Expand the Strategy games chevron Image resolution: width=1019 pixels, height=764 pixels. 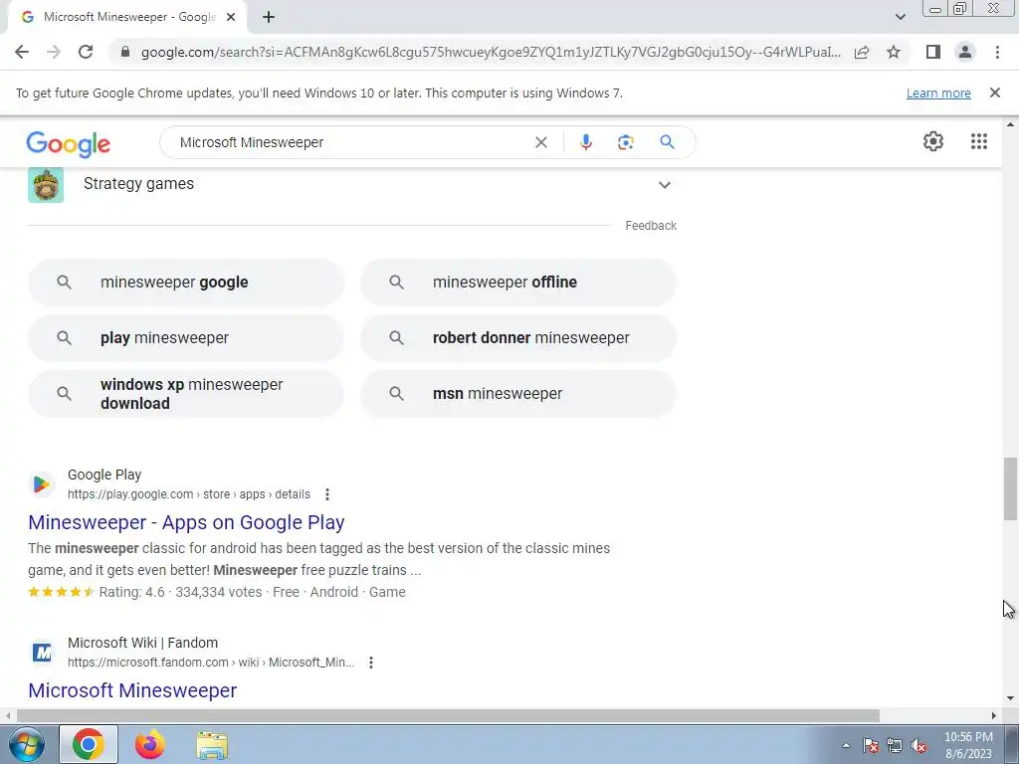click(x=664, y=185)
